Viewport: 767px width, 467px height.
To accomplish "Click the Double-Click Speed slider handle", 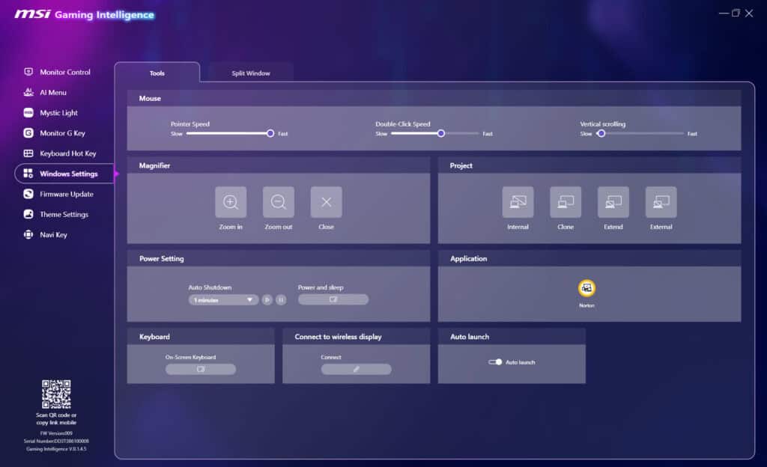I will pos(441,133).
